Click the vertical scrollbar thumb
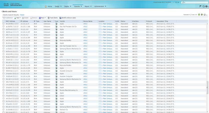Screen dimensions: 209x113 [207, 87]
